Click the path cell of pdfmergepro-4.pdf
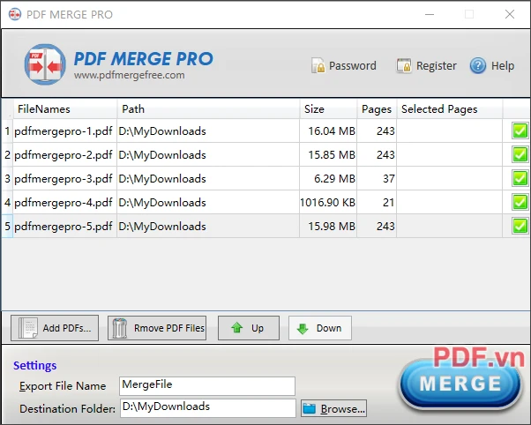 [208, 202]
